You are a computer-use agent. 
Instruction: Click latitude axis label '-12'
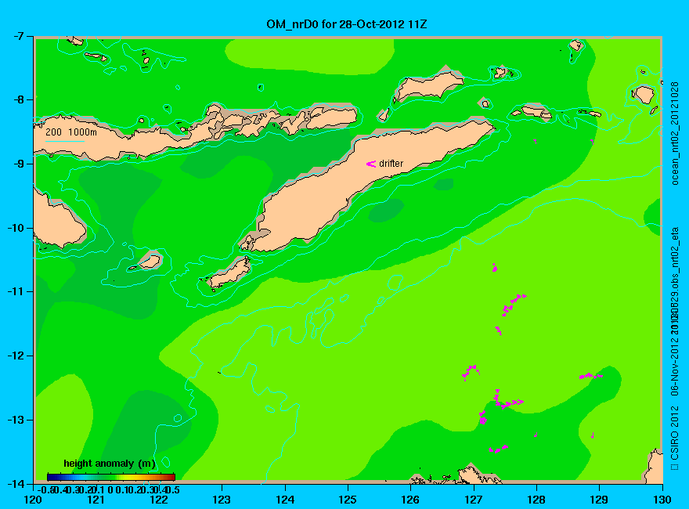tap(16, 356)
